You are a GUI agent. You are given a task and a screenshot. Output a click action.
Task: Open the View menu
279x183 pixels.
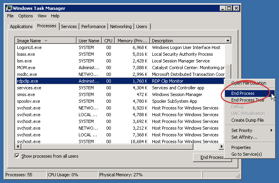point(42,16)
